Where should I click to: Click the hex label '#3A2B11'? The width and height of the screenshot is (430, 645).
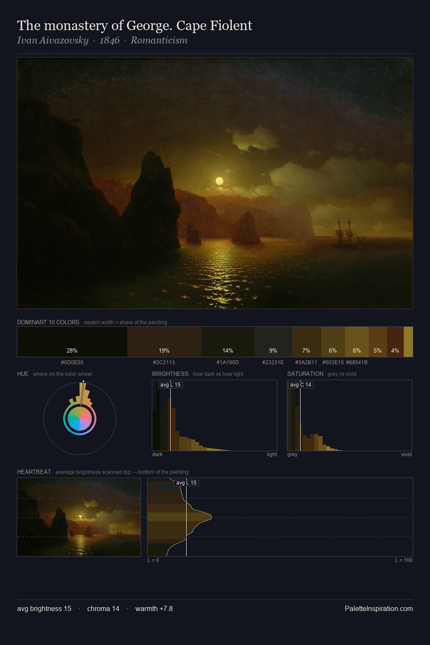[306, 362]
